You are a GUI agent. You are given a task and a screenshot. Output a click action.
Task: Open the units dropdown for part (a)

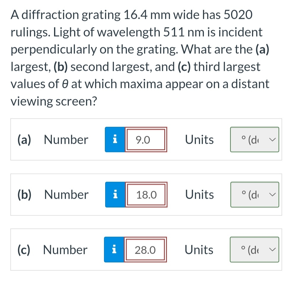click(x=254, y=139)
